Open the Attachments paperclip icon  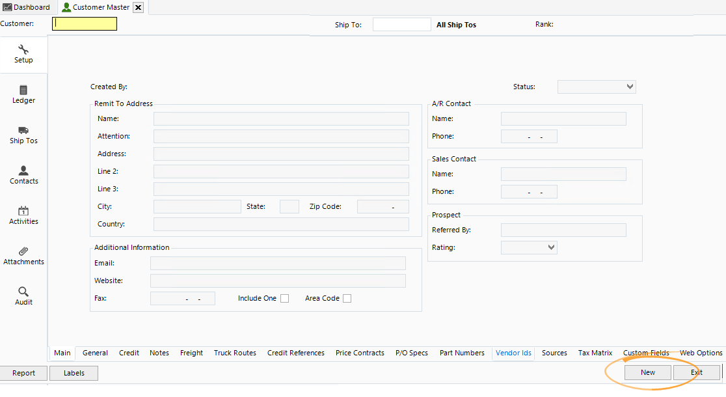(x=23, y=252)
